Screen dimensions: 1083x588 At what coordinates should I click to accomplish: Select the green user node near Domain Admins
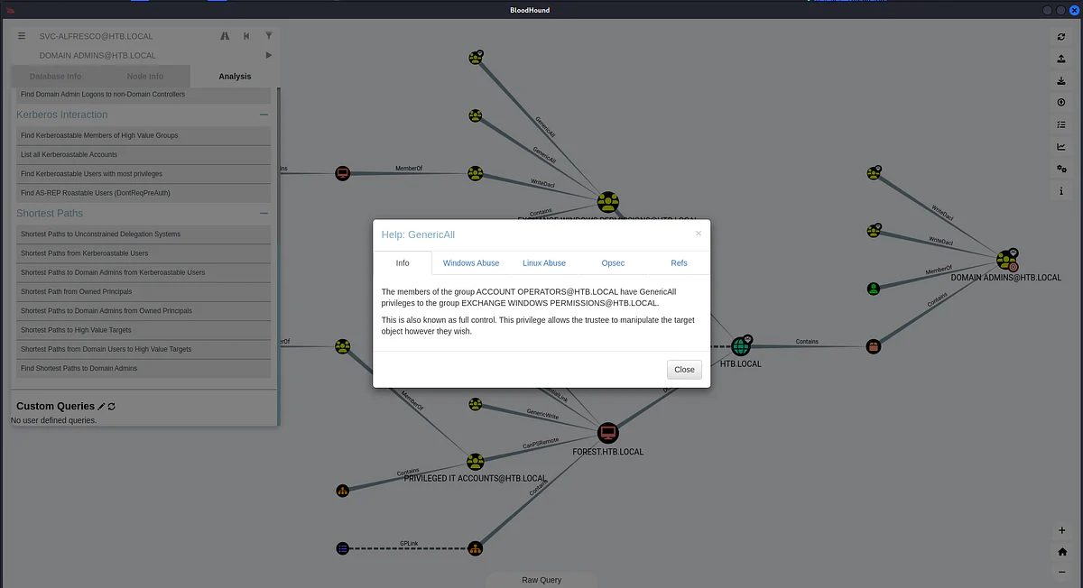click(x=873, y=289)
